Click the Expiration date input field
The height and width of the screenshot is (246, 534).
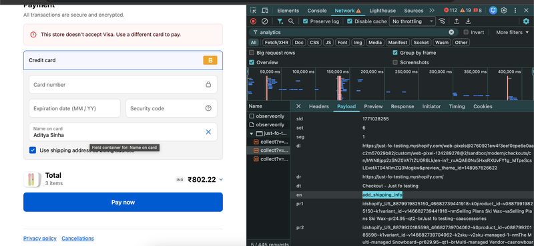[75, 108]
